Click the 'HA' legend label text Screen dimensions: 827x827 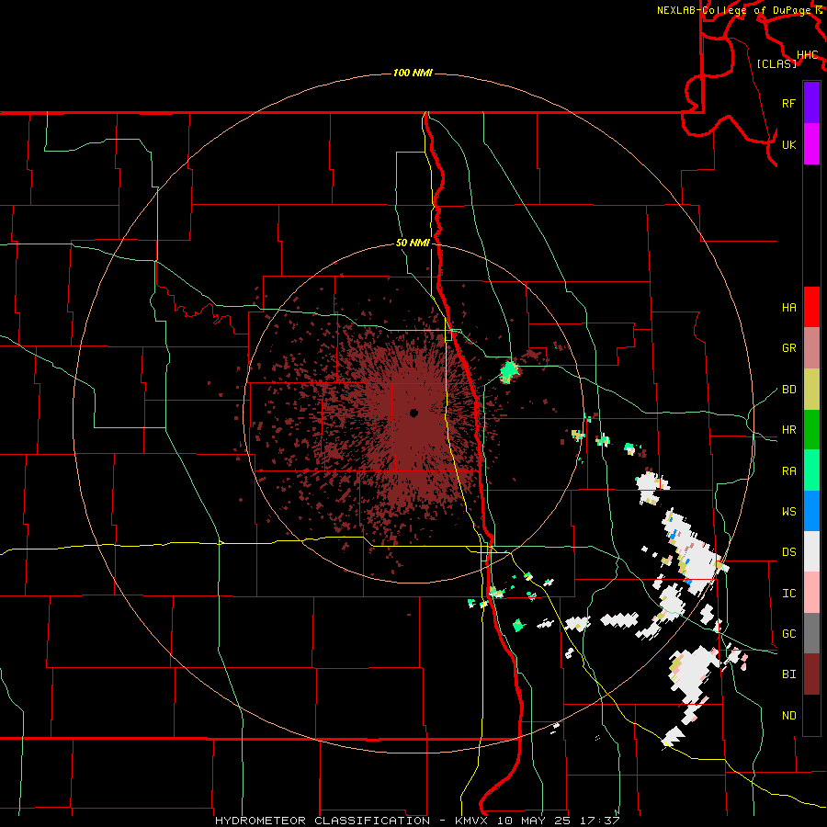(789, 308)
